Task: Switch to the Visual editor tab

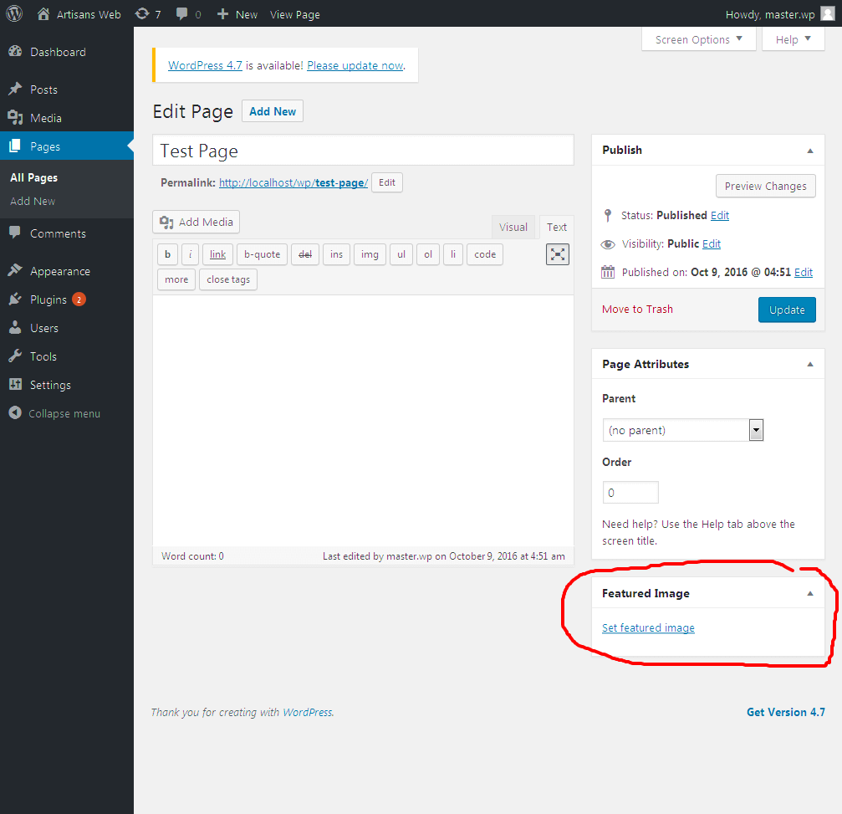Action: click(513, 227)
